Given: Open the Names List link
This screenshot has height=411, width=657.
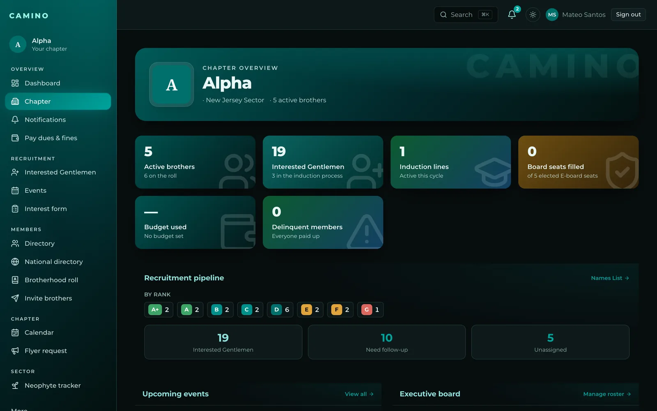Looking at the screenshot, I should [x=610, y=278].
